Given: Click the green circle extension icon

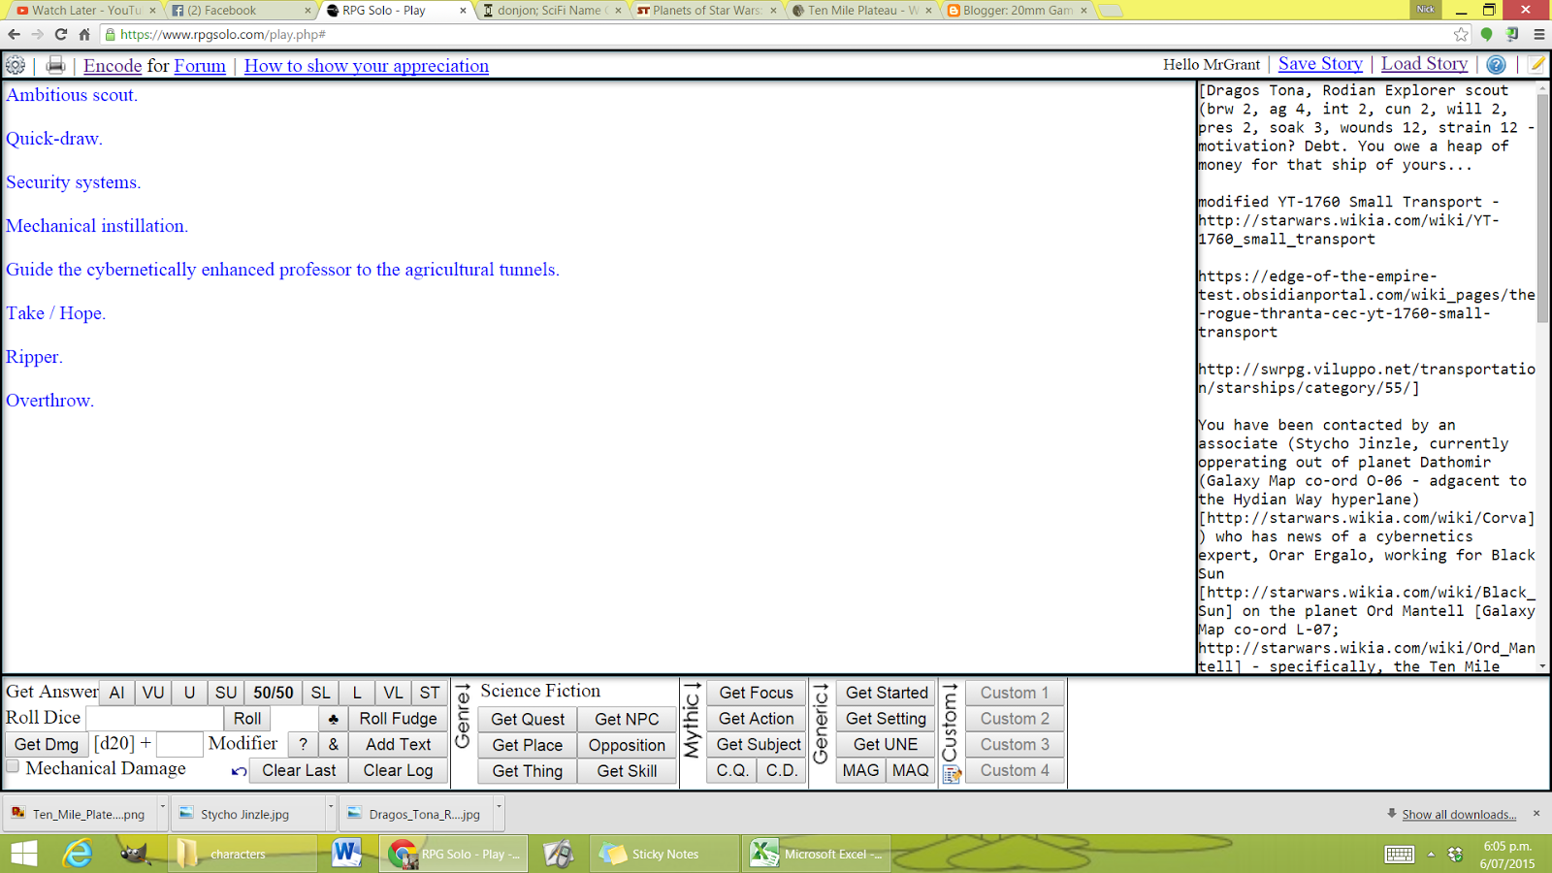Looking at the screenshot, I should pos(1486,34).
